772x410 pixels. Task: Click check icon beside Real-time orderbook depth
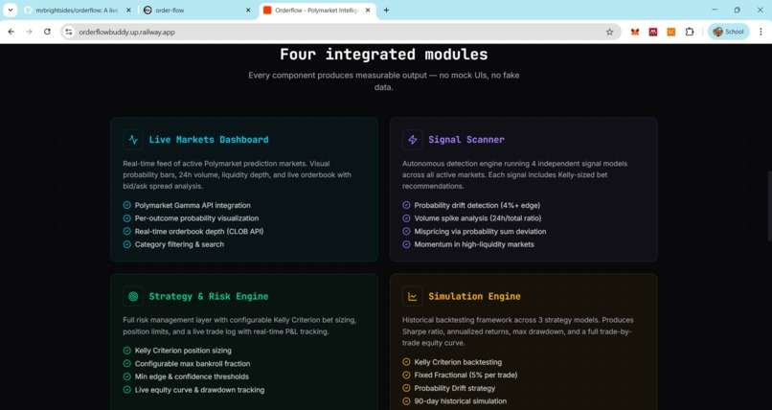click(x=127, y=231)
